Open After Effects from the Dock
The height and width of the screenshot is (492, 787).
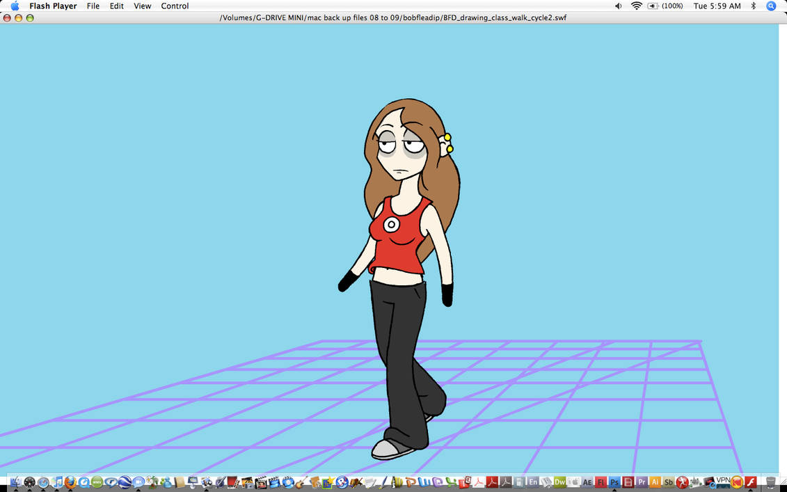[587, 482]
